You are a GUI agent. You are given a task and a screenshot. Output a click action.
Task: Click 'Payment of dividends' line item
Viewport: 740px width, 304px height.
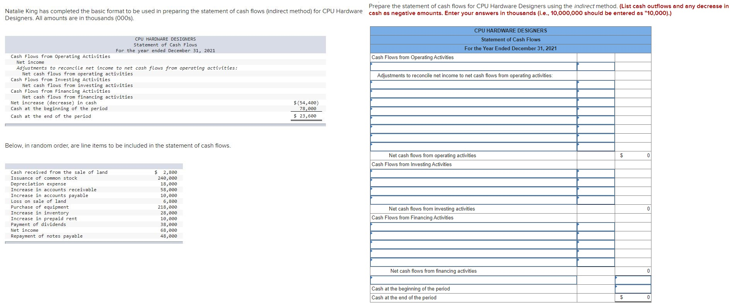pos(38,224)
